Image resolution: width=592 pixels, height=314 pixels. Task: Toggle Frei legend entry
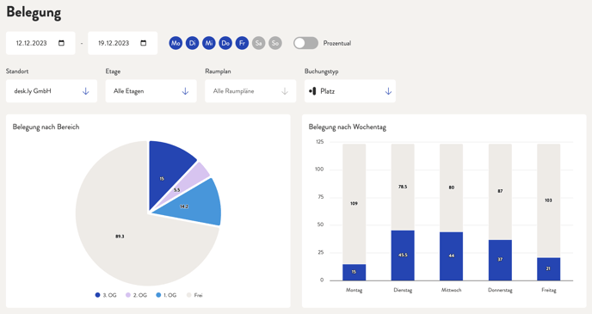tap(194, 295)
